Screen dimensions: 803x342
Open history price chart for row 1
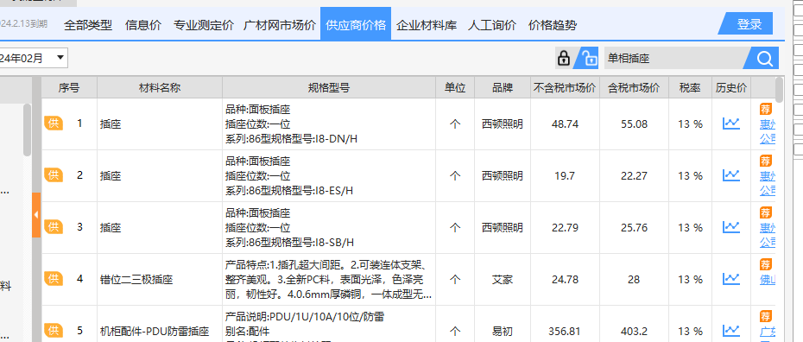pos(730,123)
